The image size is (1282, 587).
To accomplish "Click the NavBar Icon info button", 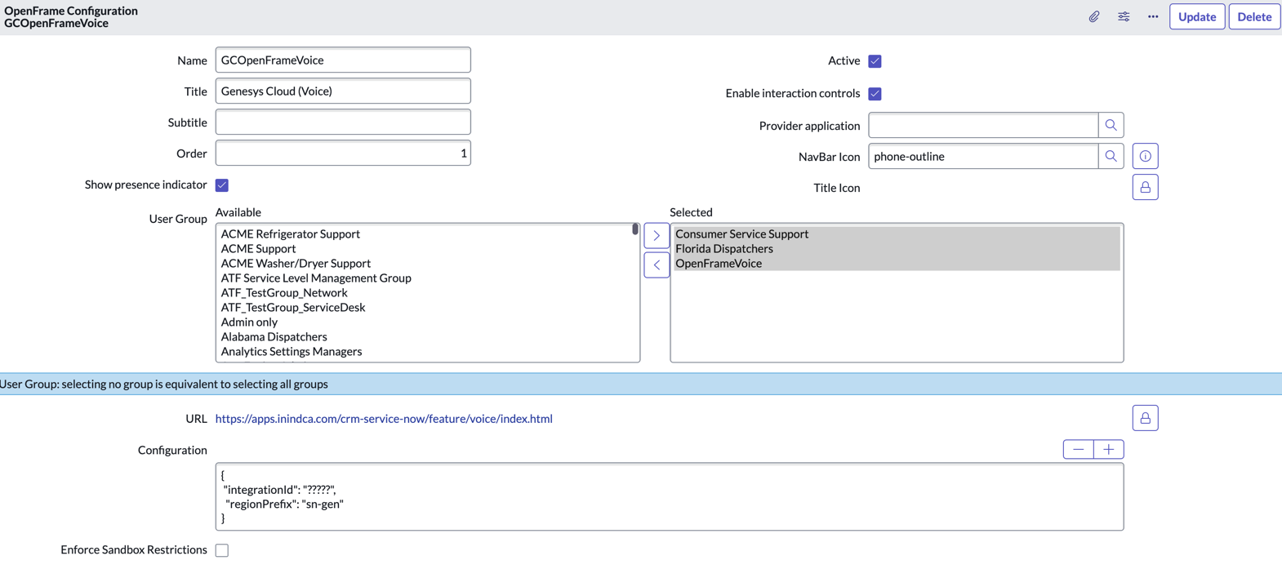I will 1145,156.
